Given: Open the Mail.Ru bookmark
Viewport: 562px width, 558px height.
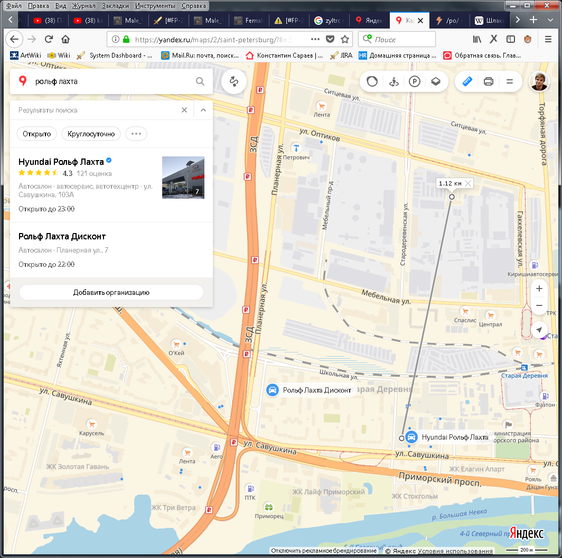Looking at the screenshot, I should click(200, 55).
